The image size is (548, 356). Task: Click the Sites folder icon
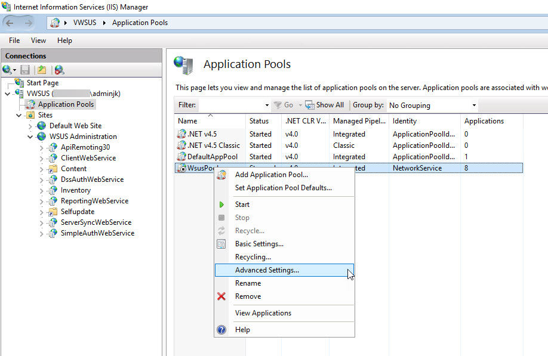[31, 115]
